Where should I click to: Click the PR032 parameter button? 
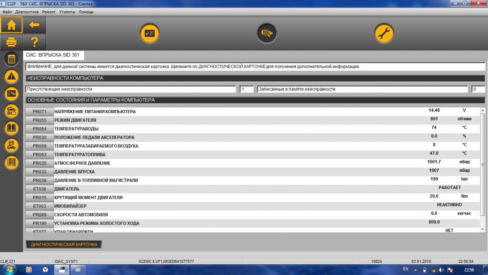[40, 171]
